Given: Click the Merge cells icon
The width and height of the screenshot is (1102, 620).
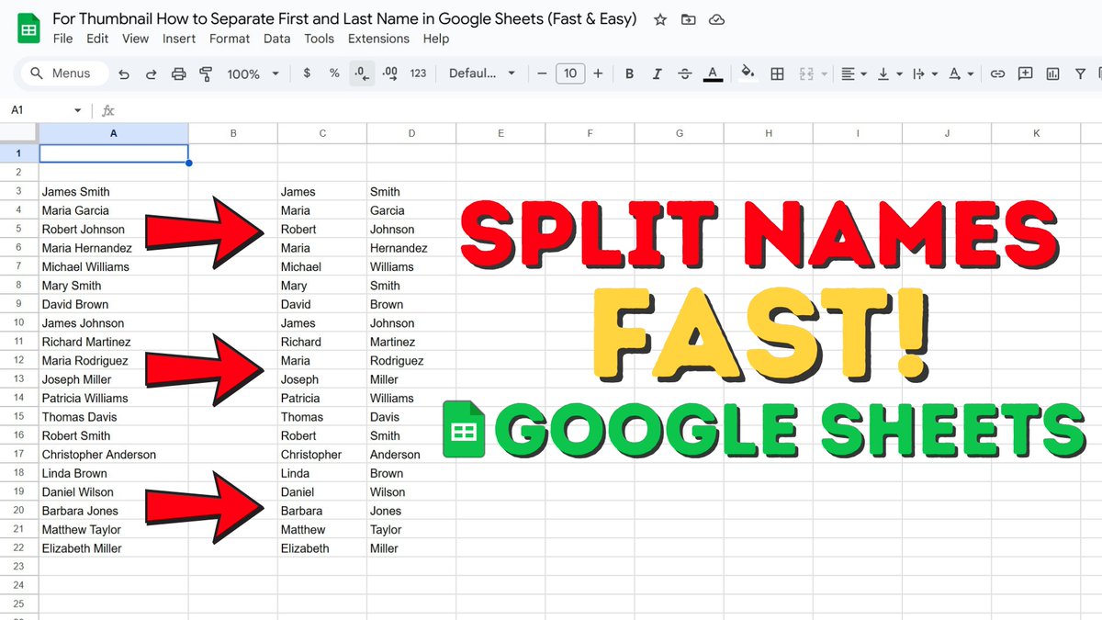Looking at the screenshot, I should [807, 73].
